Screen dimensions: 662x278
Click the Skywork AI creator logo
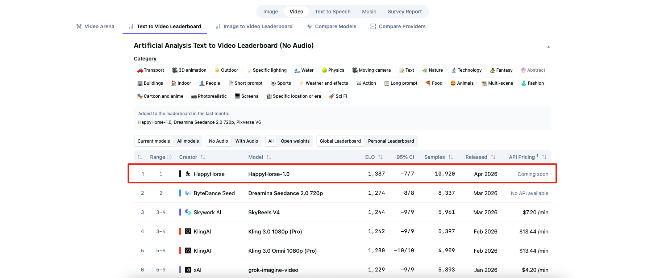point(188,212)
